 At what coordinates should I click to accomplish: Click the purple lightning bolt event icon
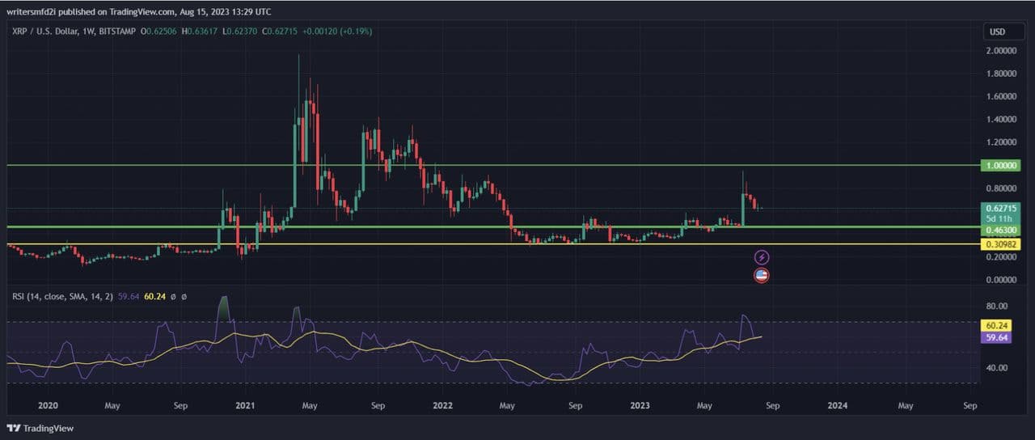point(761,257)
